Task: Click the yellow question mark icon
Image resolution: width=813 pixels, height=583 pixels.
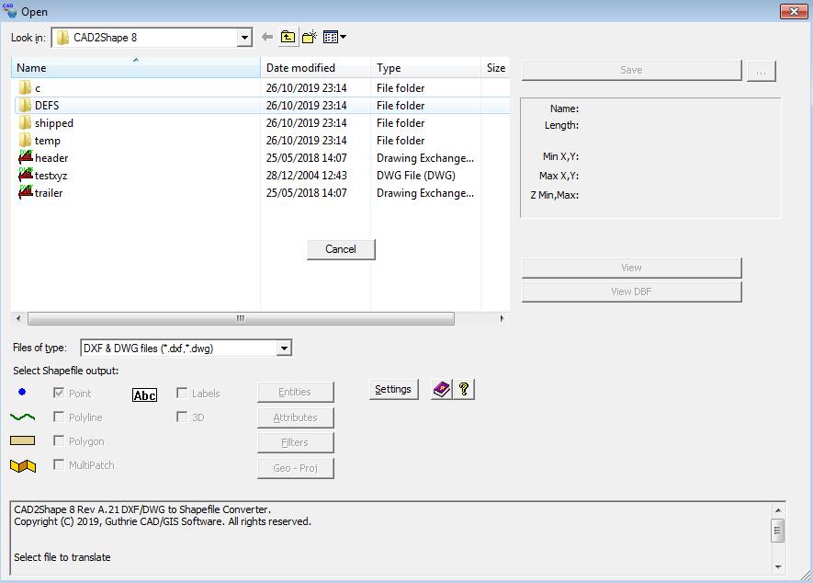Action: (464, 389)
